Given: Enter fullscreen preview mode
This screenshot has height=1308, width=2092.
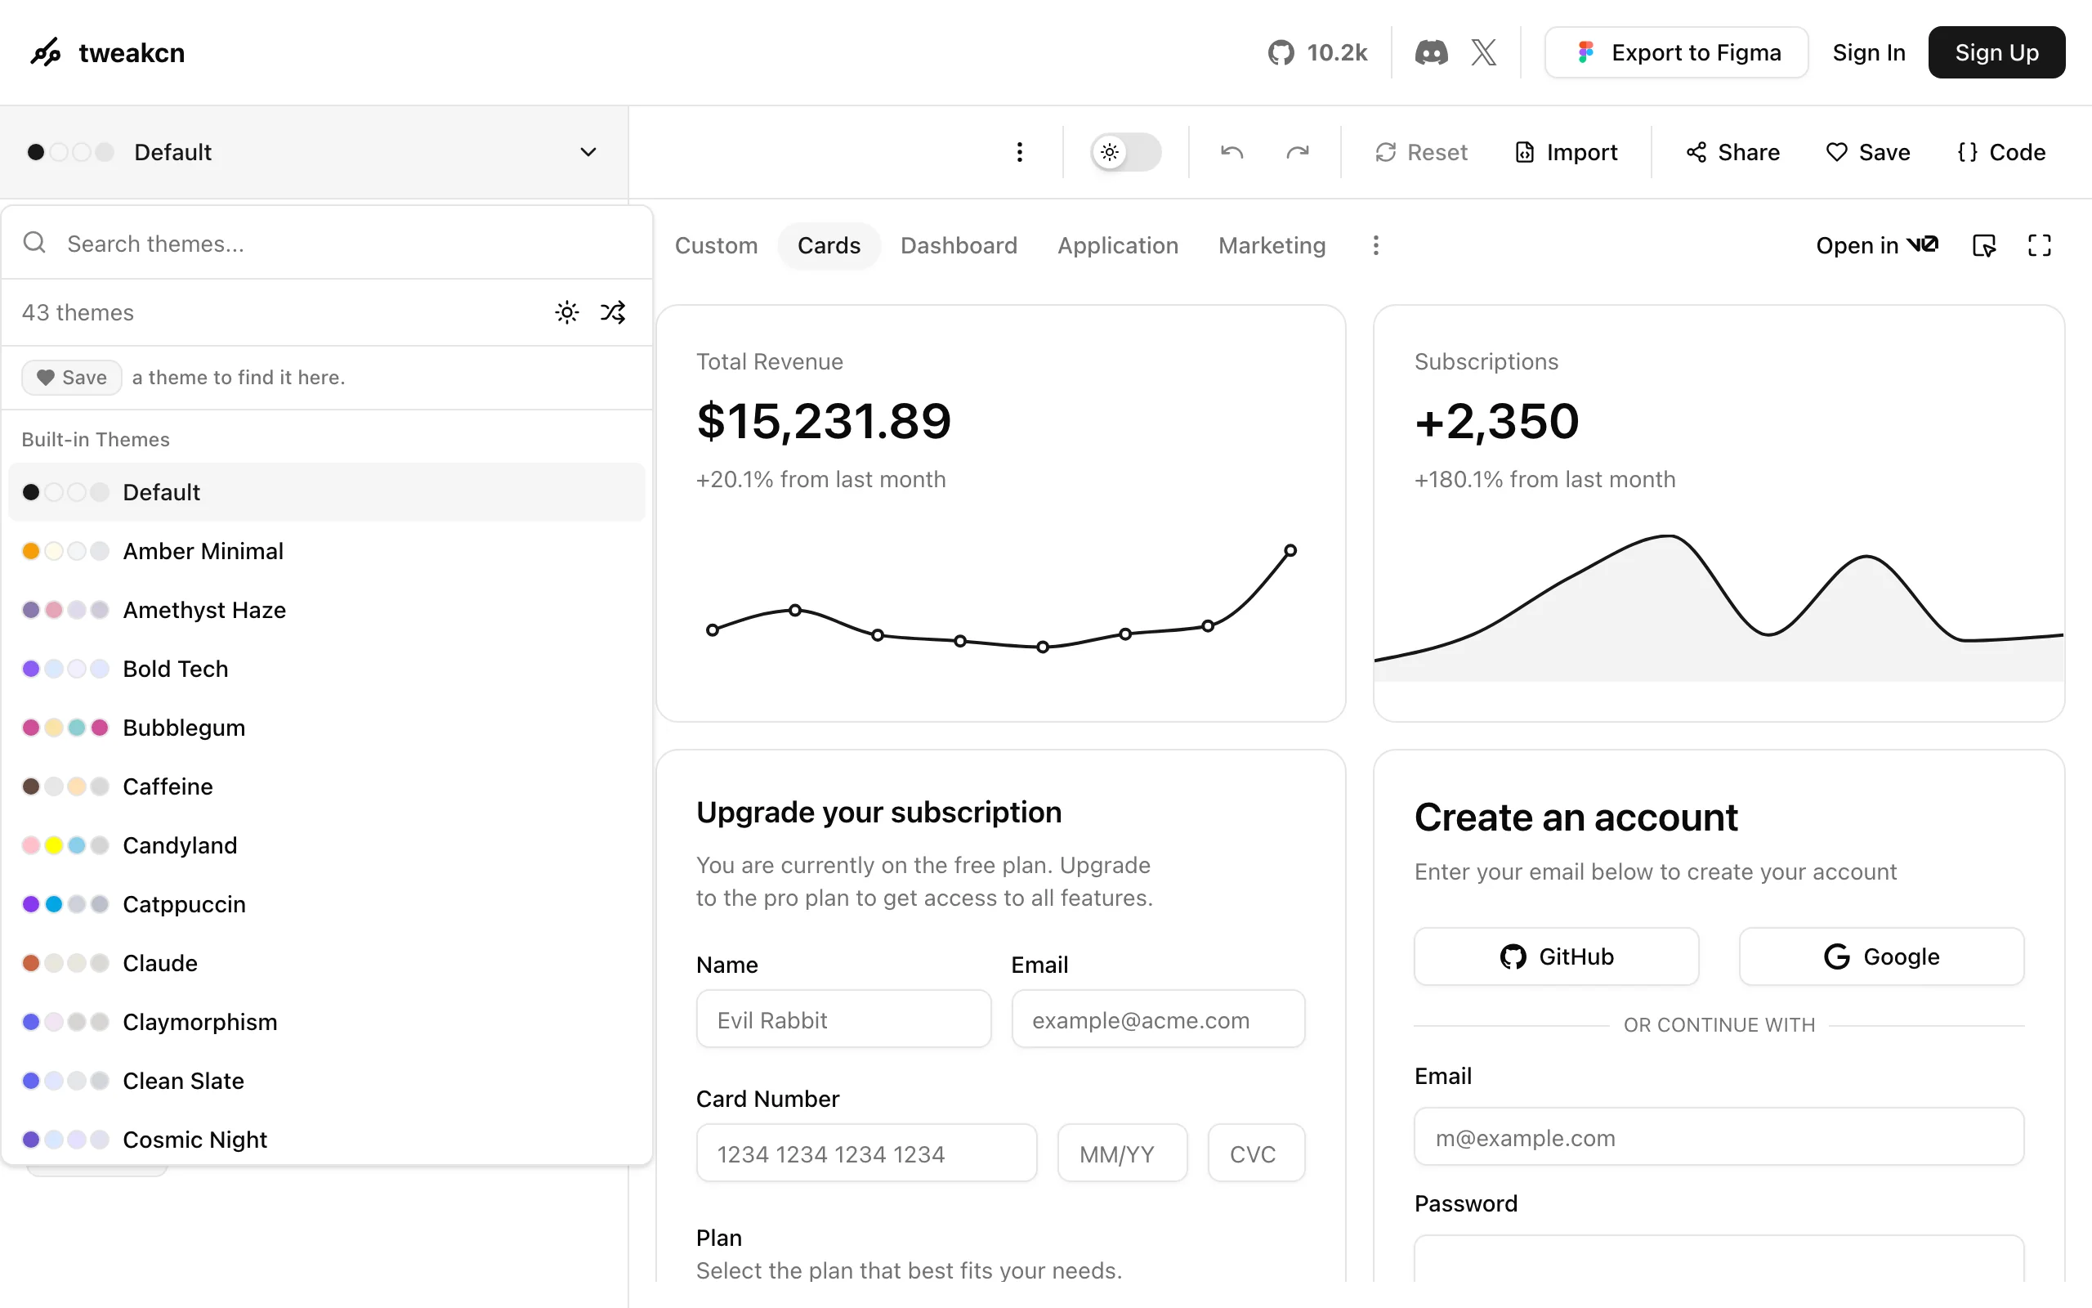Looking at the screenshot, I should click(2039, 246).
